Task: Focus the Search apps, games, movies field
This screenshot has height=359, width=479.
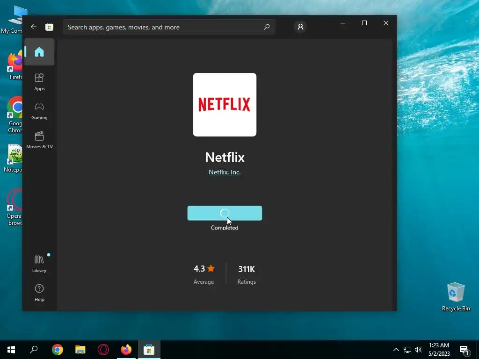Action: pyautogui.click(x=168, y=27)
